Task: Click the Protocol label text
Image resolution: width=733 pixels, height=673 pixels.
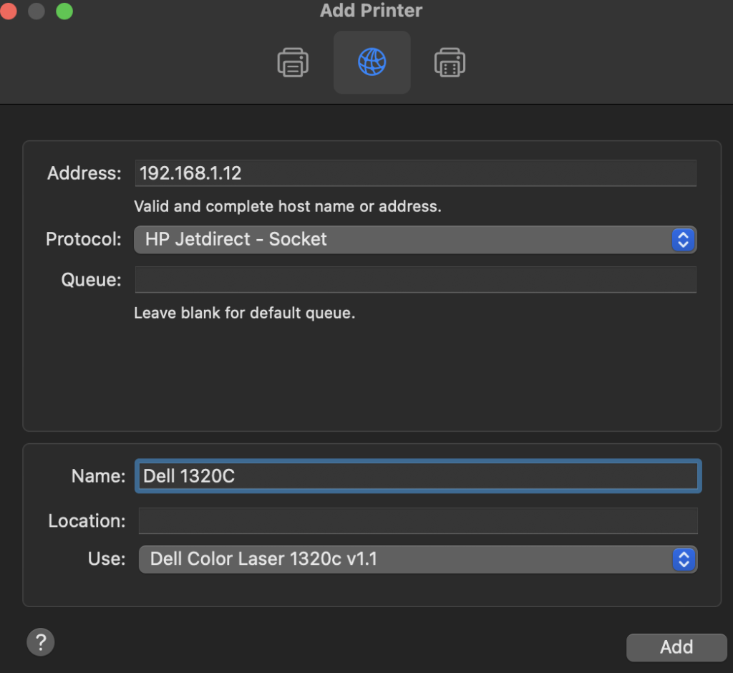Action: (84, 239)
